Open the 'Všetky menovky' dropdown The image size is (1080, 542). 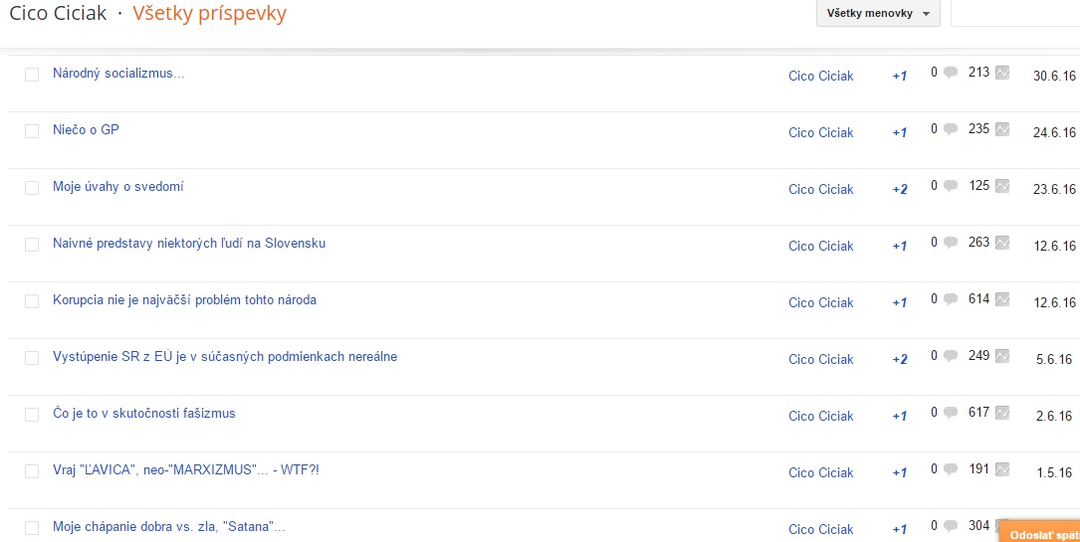877,14
